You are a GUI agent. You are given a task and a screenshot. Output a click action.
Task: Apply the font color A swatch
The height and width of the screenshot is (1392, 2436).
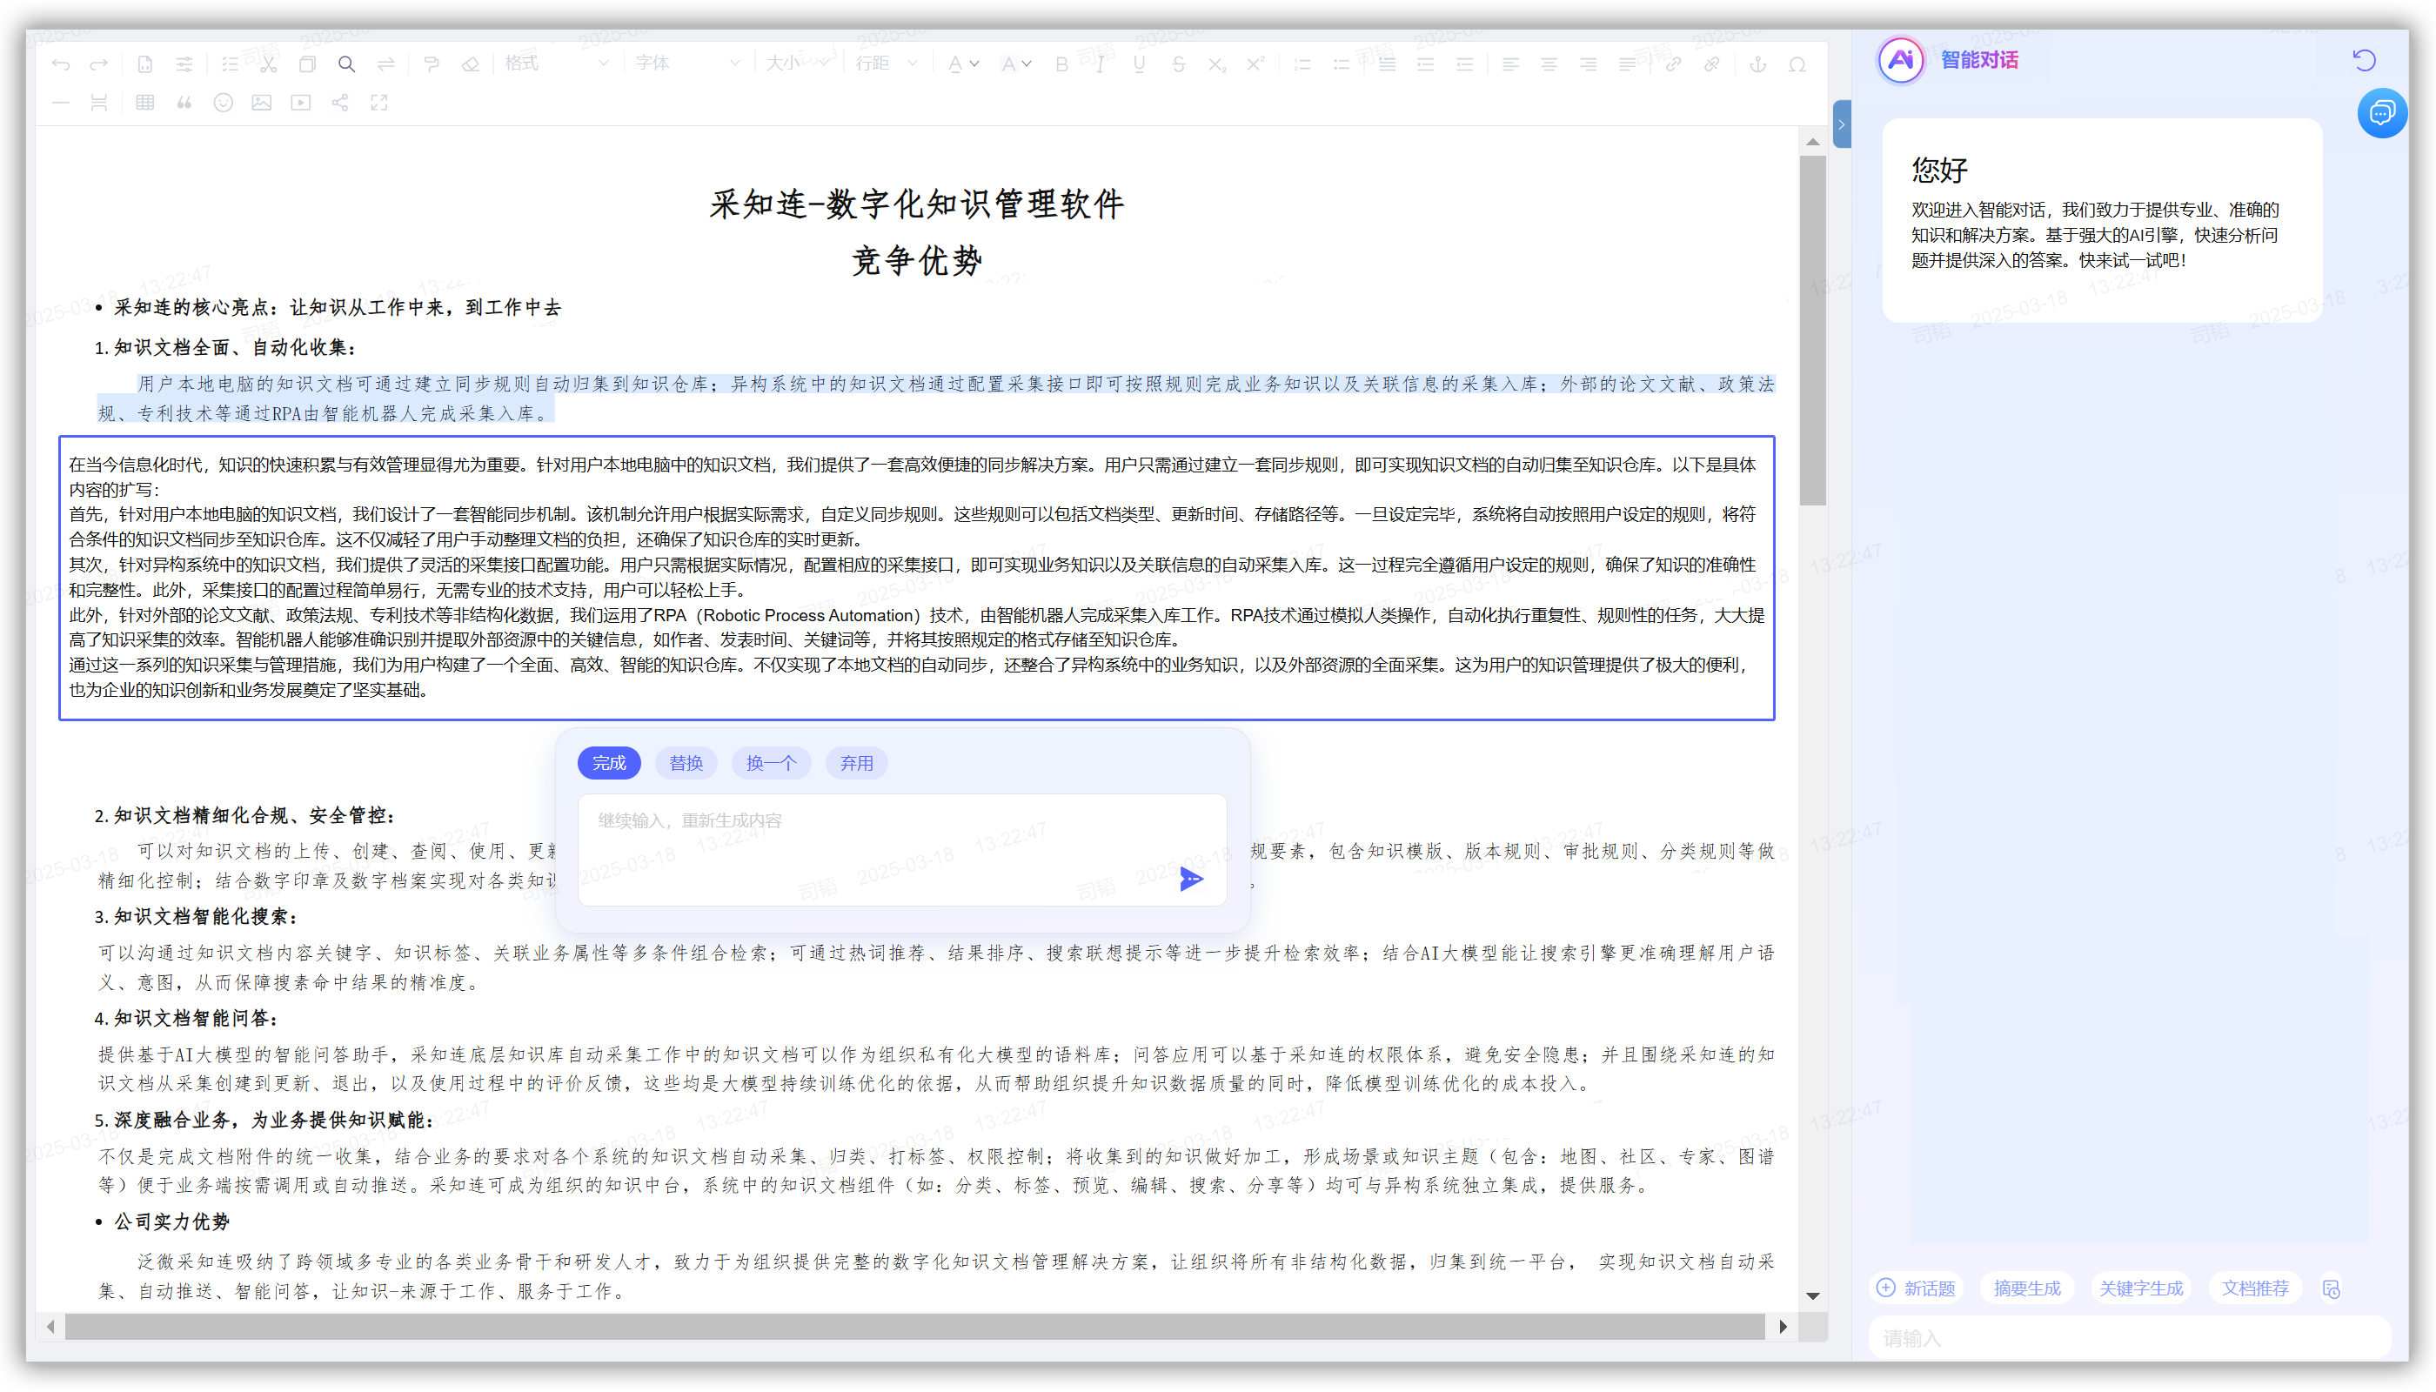pyautogui.click(x=955, y=64)
